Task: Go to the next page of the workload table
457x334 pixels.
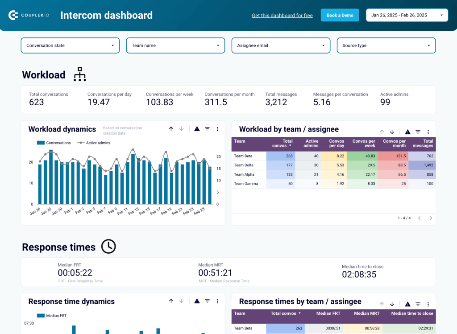Action: pos(431,218)
